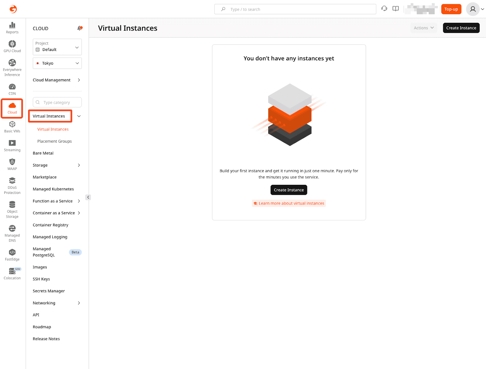The width and height of the screenshot is (486, 369).
Task: Open the Actions dropdown
Action: tap(423, 28)
